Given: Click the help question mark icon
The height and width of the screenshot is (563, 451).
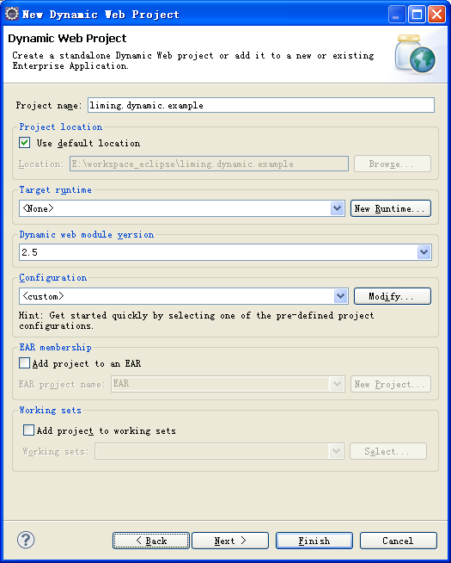Looking at the screenshot, I should (x=26, y=540).
